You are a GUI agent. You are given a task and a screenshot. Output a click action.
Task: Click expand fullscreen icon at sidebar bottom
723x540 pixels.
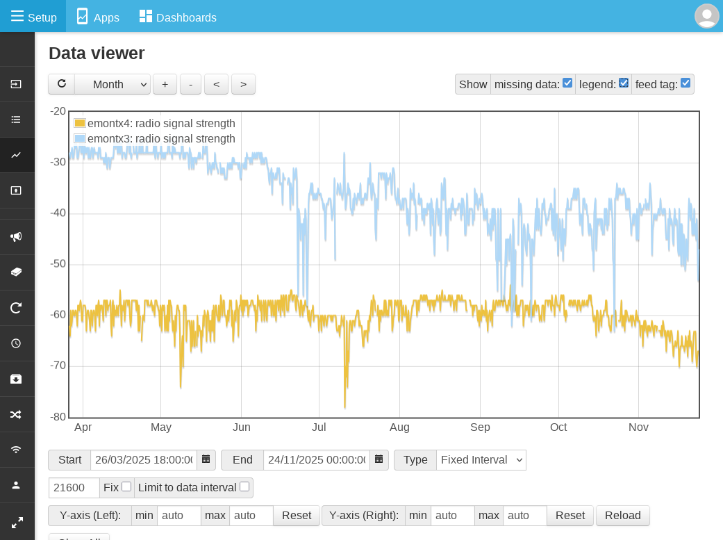point(16,521)
